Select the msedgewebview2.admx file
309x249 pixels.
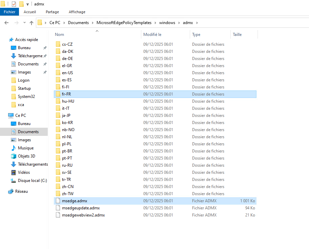[x=83, y=215]
